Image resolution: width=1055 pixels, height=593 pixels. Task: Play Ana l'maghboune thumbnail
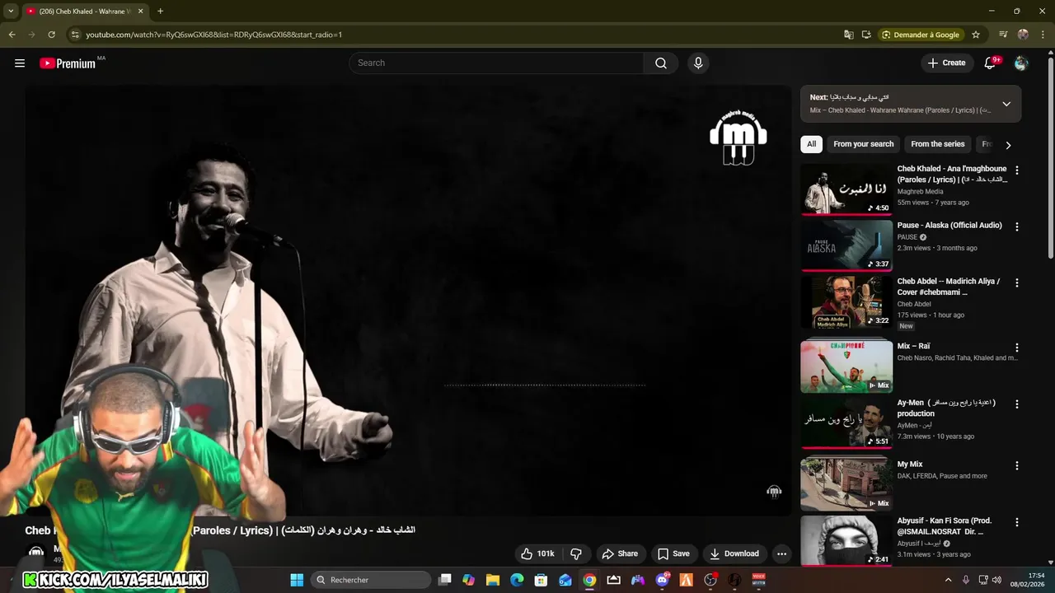pyautogui.click(x=846, y=189)
